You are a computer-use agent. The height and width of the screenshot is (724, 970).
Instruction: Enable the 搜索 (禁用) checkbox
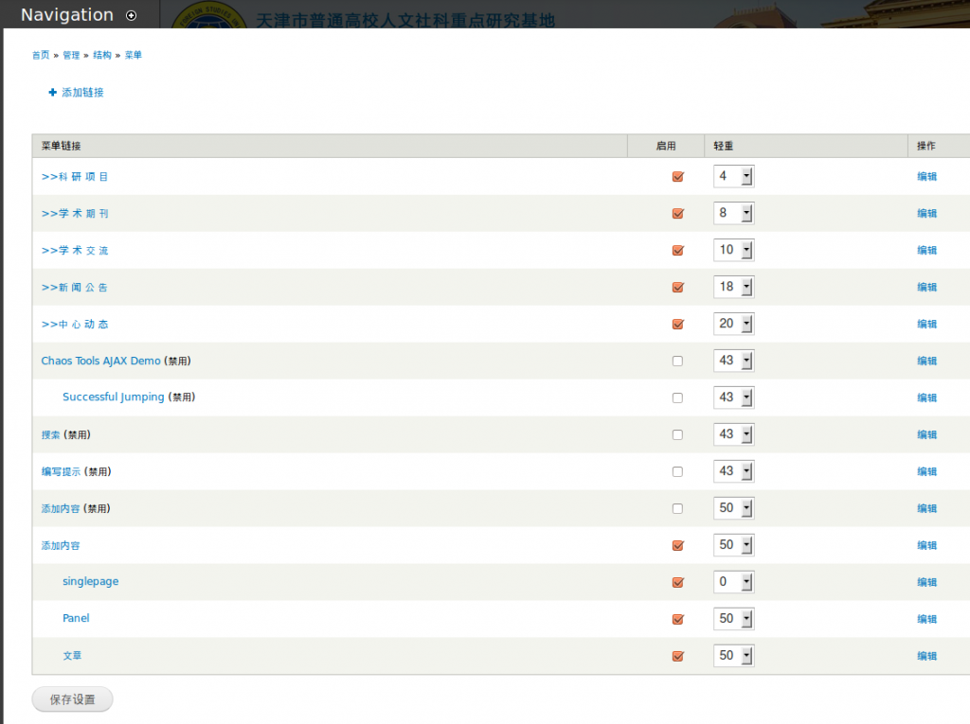pyautogui.click(x=678, y=434)
